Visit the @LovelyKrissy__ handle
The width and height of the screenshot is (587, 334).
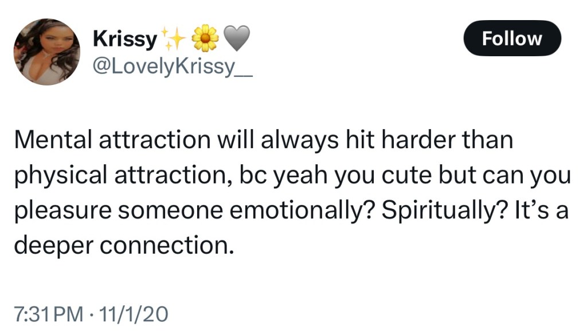(x=172, y=68)
